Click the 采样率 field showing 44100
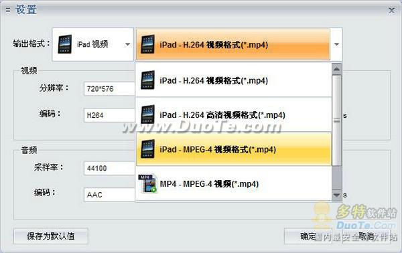402x253 pixels. point(109,168)
